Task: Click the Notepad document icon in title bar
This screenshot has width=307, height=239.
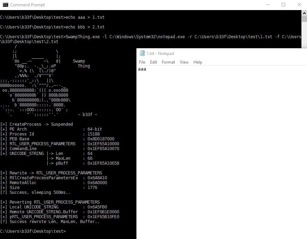Action: 142,53
